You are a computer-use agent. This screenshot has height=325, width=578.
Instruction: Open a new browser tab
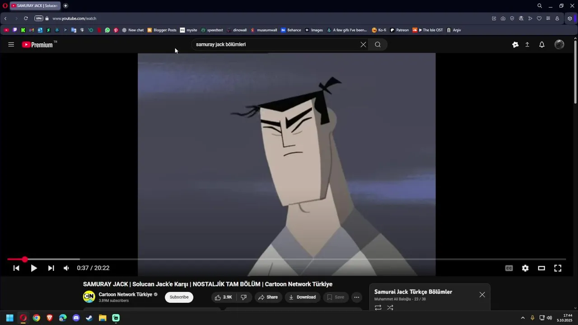(65, 6)
